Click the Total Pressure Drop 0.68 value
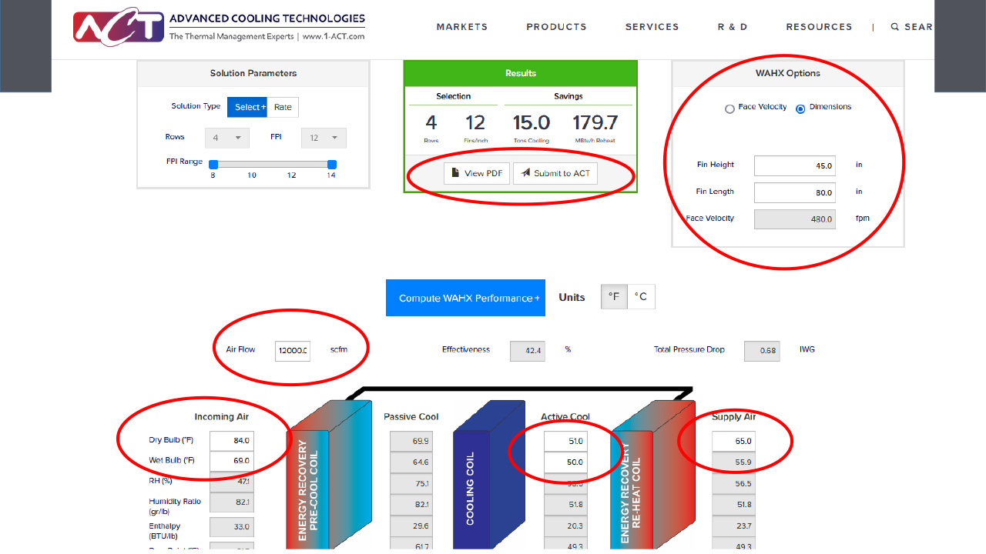Viewport: 986px width, 554px height. 762,351
